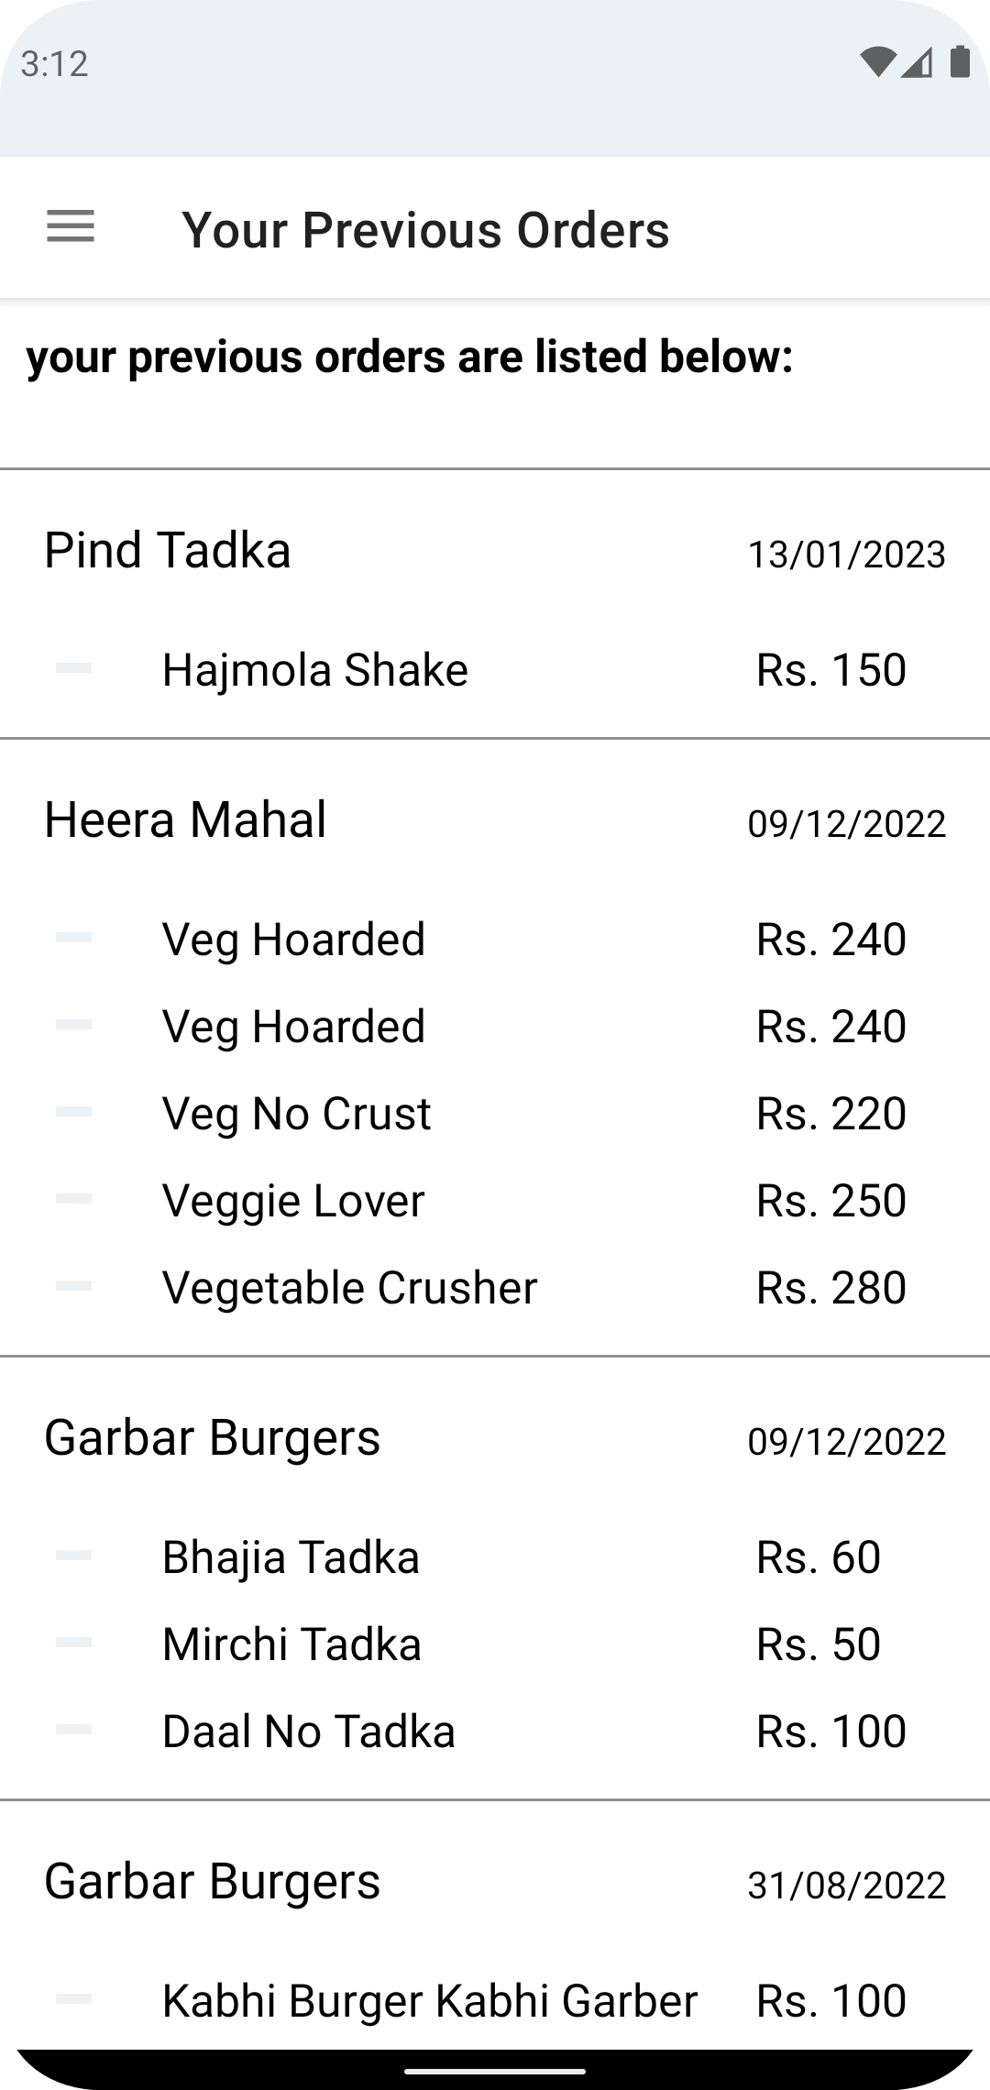Tap the Vegetable Crusher item
The width and height of the screenshot is (990, 2090).
[349, 1287]
